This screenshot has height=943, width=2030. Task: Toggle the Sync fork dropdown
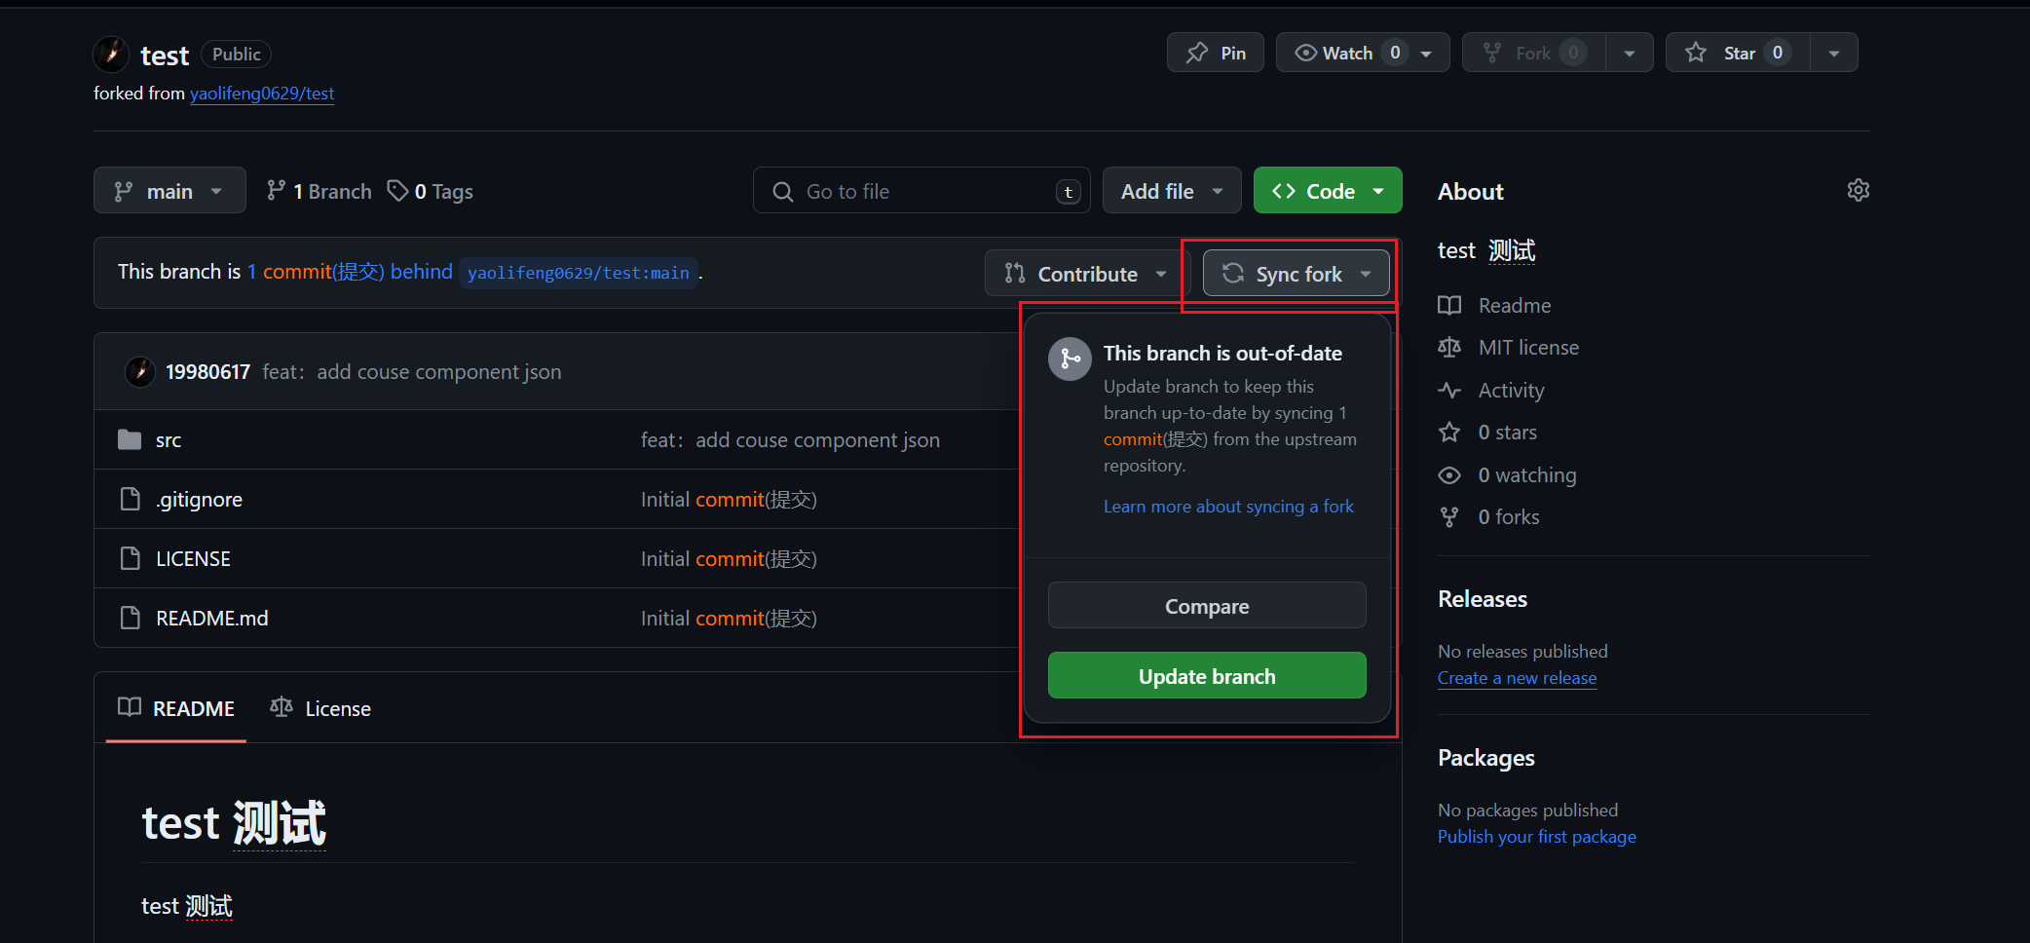coord(1297,274)
